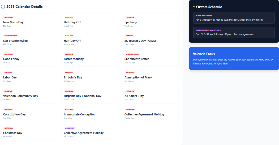Click the orange dot beside Custom Schedule
The height and width of the screenshot is (145, 279).
pyautogui.click(x=194, y=7)
